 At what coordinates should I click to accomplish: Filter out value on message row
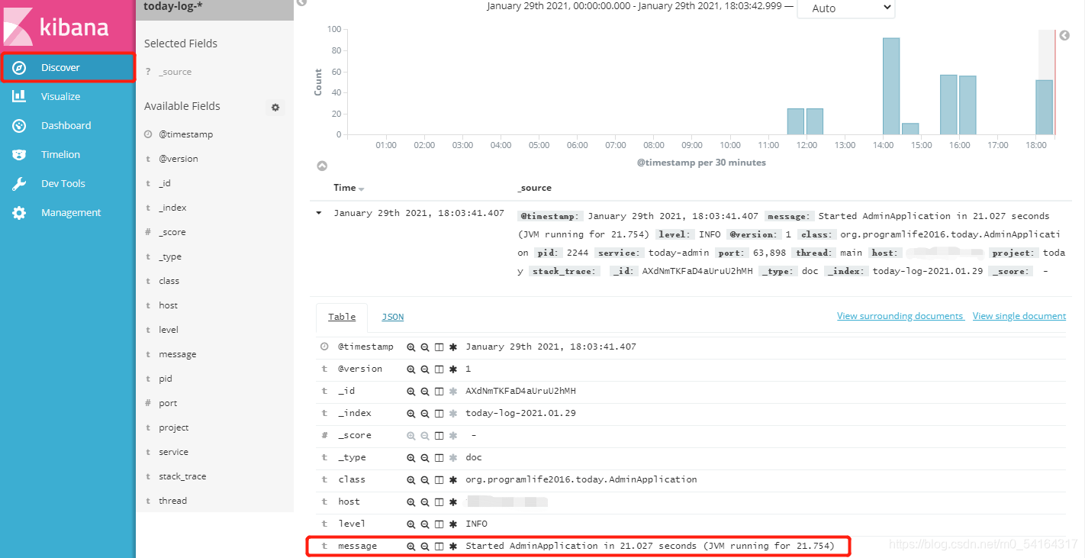425,547
